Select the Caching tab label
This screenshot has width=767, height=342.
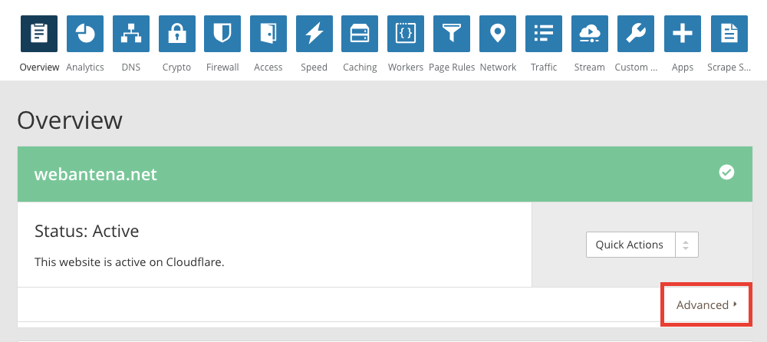coord(360,67)
